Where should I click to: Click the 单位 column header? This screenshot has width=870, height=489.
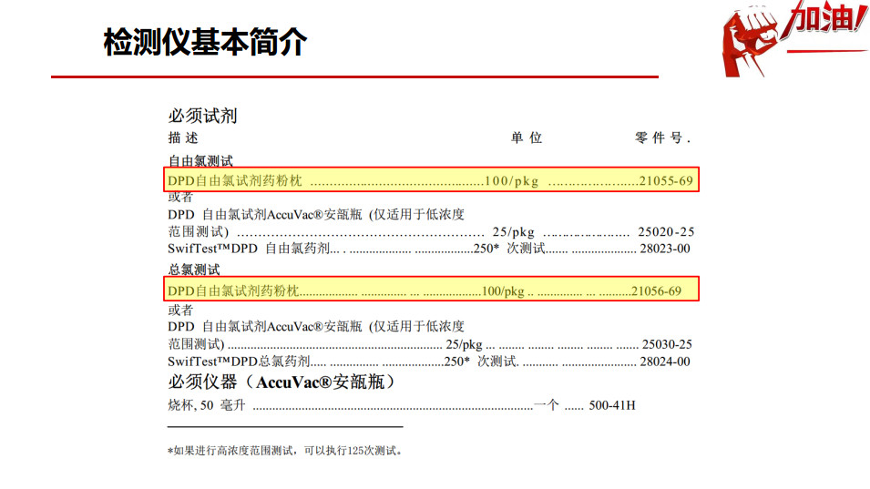[x=527, y=138]
